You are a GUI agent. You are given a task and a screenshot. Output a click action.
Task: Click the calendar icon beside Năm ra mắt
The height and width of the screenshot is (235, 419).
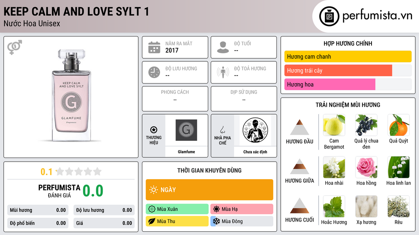(154, 47)
